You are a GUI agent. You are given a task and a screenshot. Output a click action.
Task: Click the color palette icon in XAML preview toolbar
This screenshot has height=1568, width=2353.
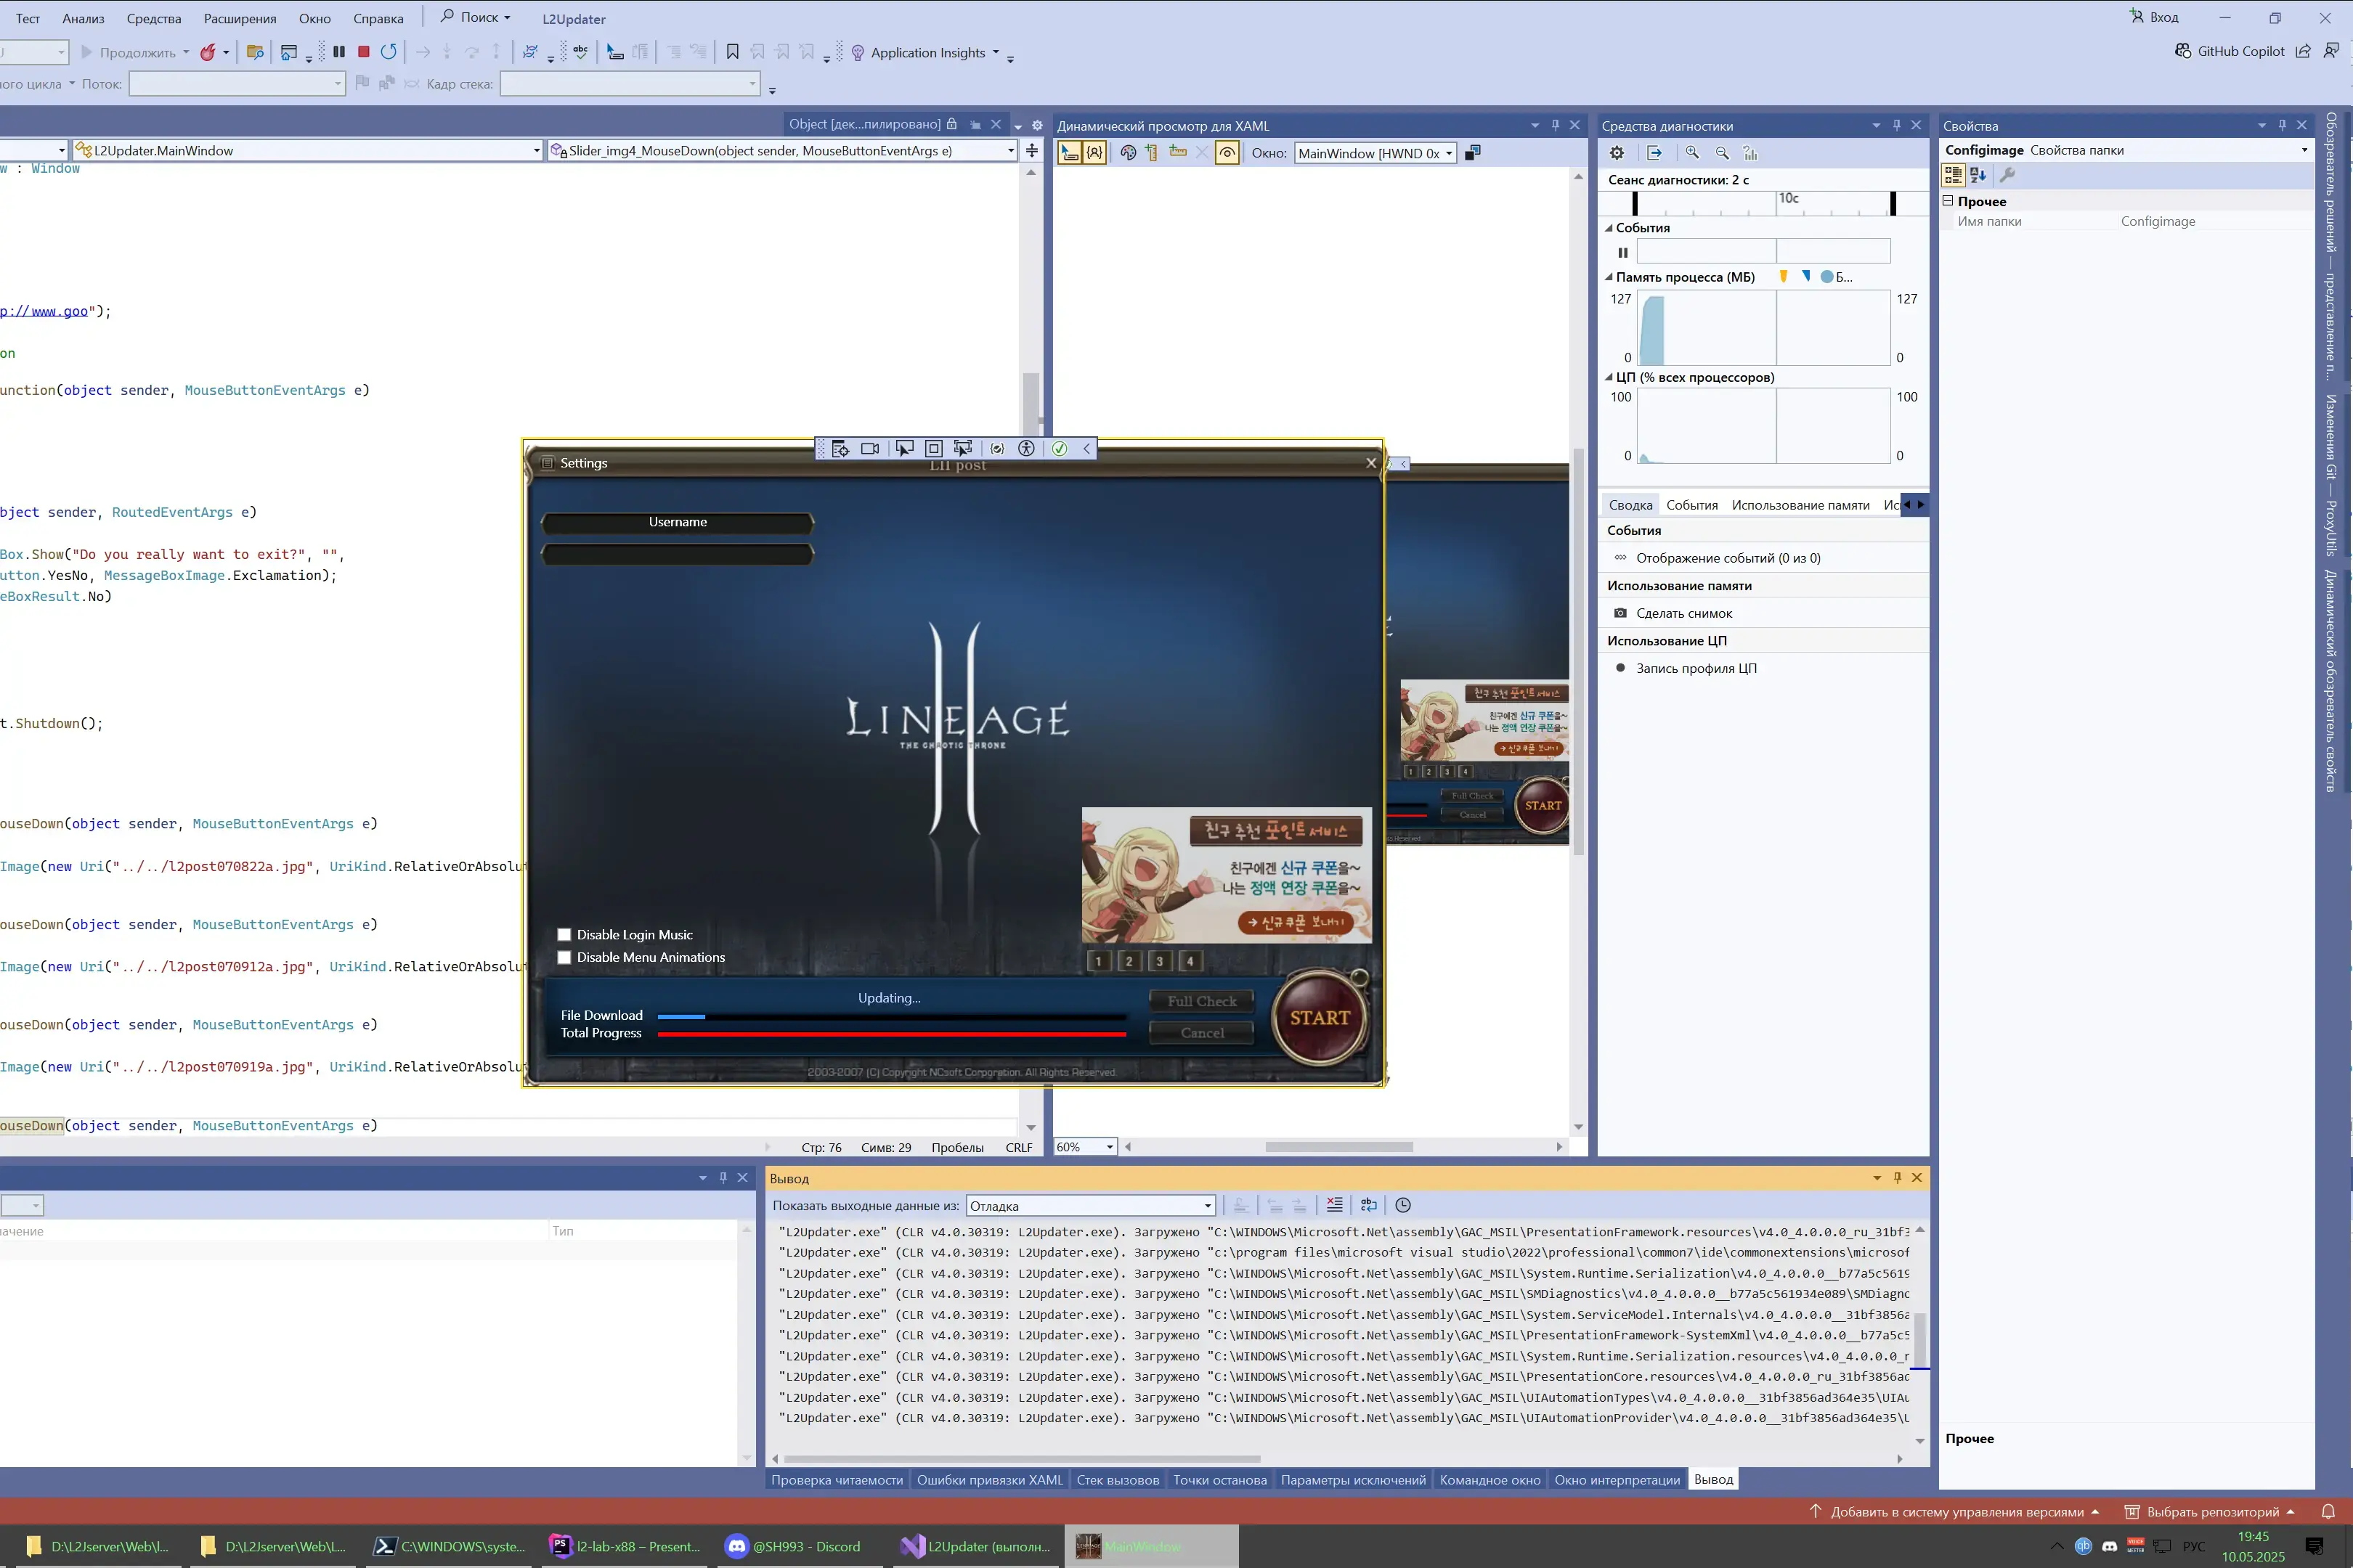tap(1129, 153)
